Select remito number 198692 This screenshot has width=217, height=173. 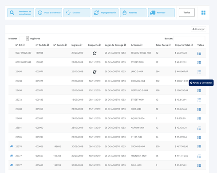tap(57, 146)
